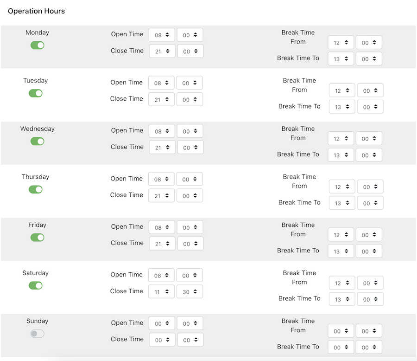This screenshot has width=417, height=361.
Task: Open Sunday Break Time To minute dropdown
Action: [369, 347]
